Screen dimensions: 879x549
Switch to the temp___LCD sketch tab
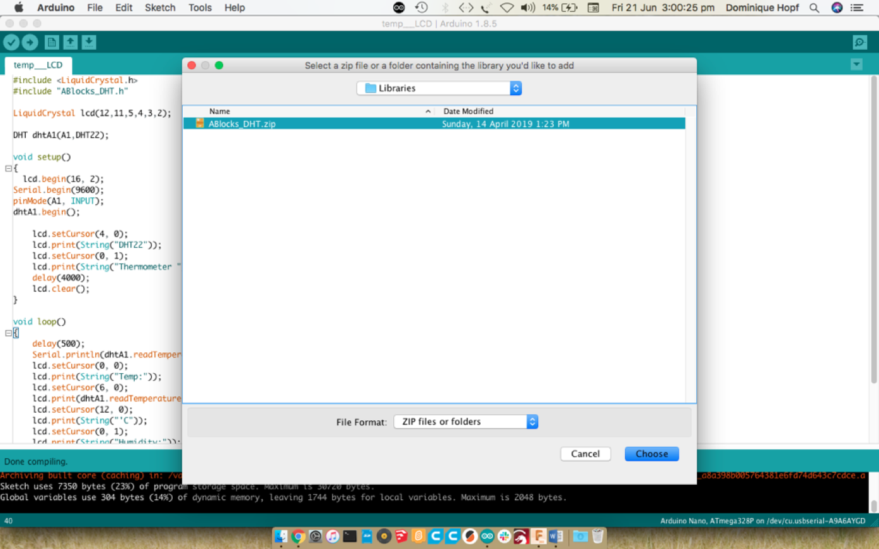(x=38, y=65)
